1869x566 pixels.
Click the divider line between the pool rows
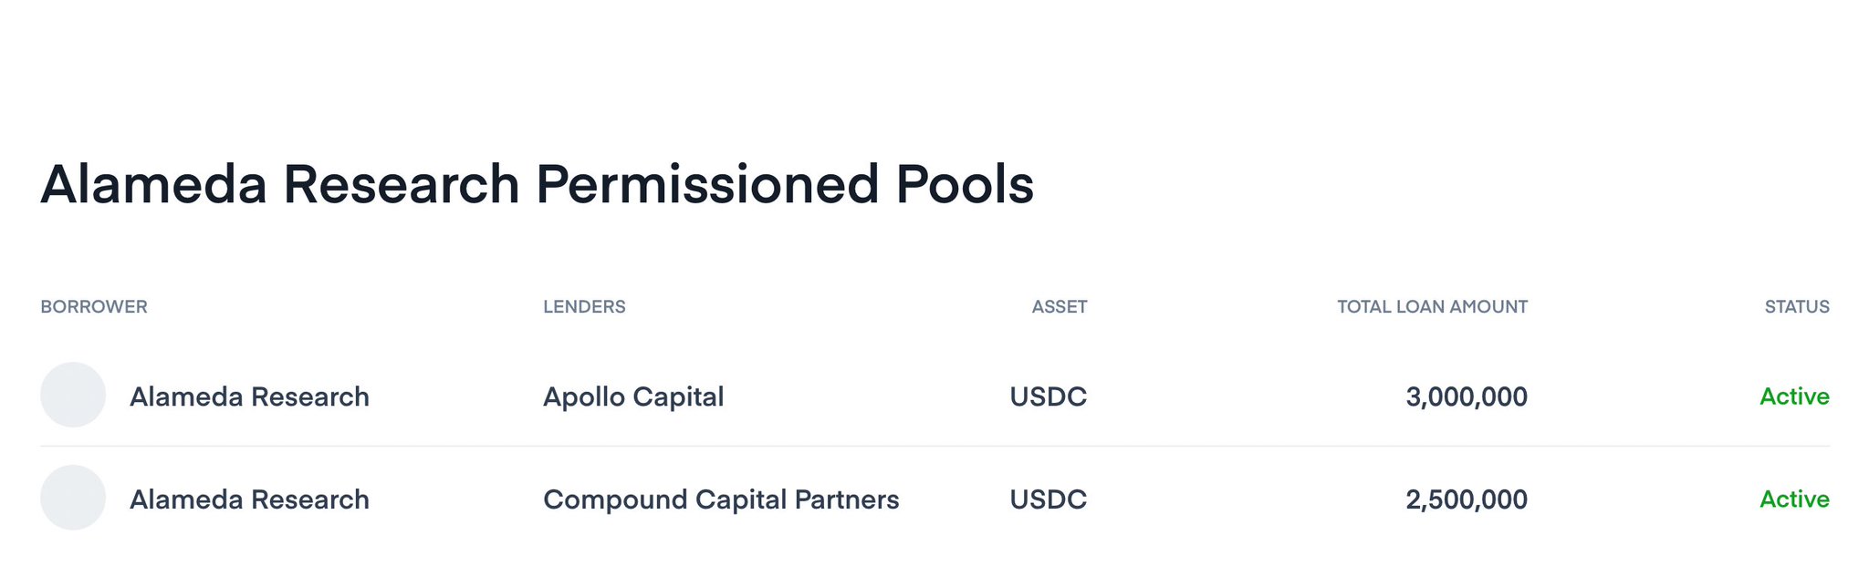934,447
